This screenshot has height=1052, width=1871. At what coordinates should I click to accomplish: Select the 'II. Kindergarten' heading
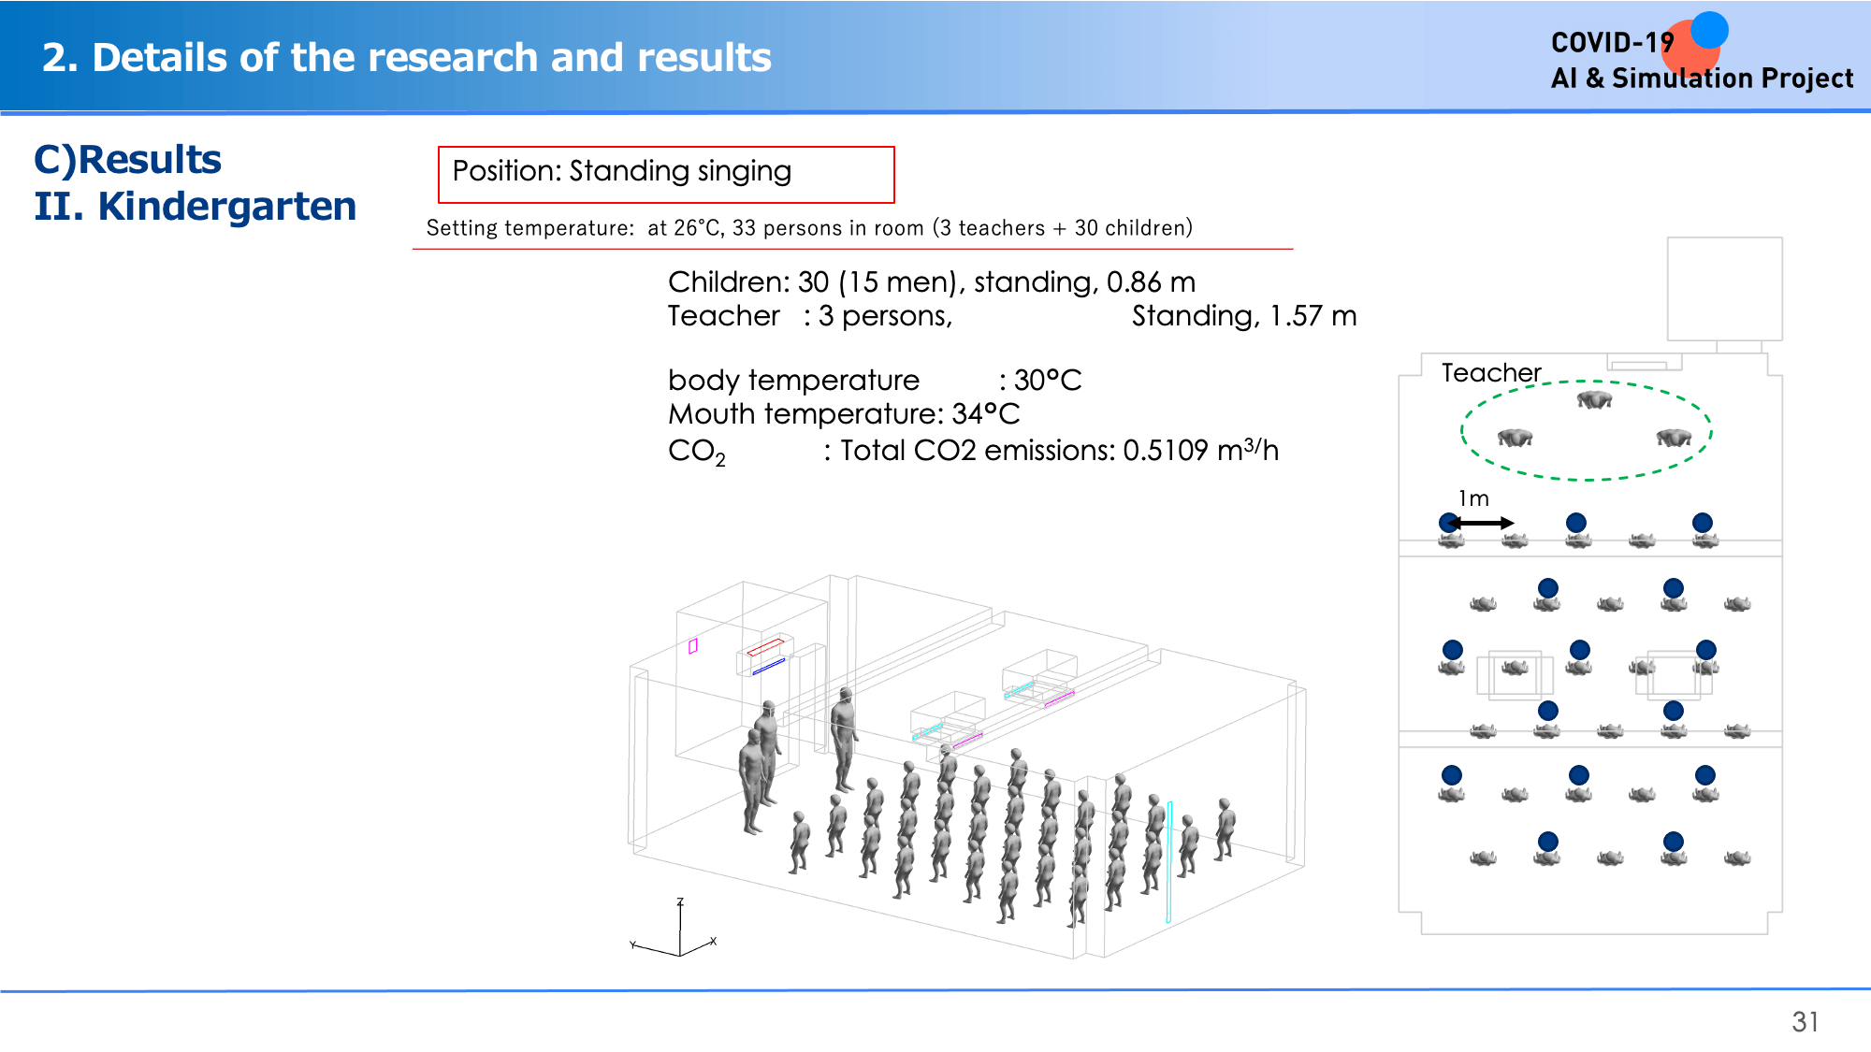pos(196,207)
